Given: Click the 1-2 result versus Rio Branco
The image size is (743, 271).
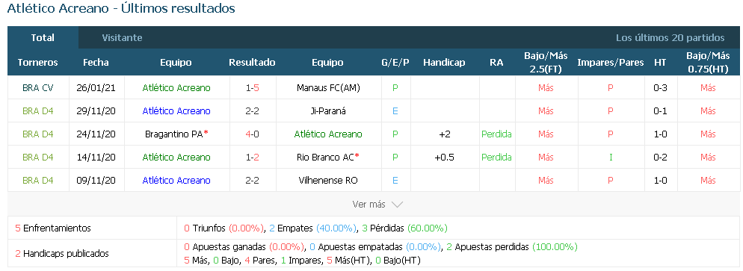Looking at the screenshot, I should pyautogui.click(x=253, y=158).
